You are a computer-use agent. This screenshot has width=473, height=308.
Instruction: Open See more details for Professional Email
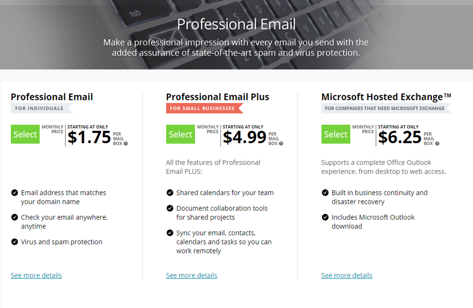point(36,275)
